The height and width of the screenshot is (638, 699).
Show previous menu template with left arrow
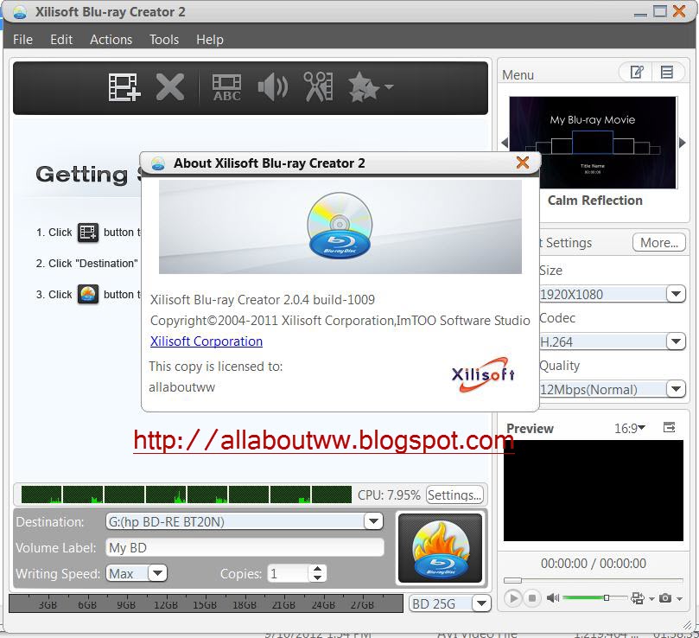[x=505, y=143]
